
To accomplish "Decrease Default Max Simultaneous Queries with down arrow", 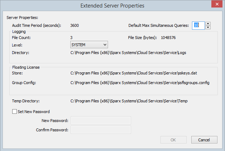I will tap(208, 28).
